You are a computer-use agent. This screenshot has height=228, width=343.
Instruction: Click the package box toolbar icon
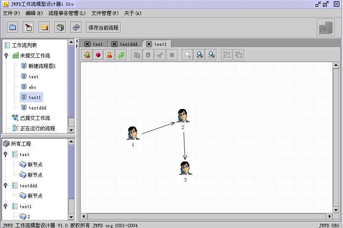click(60, 27)
